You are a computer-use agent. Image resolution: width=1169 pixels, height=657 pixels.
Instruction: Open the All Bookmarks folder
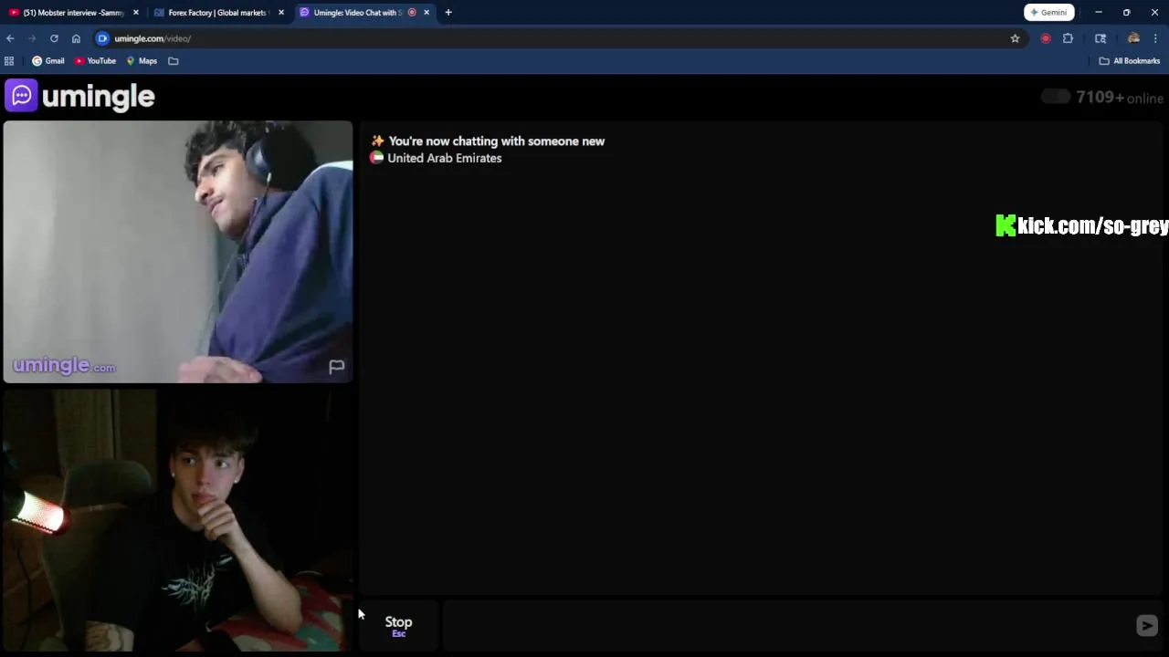click(1130, 61)
